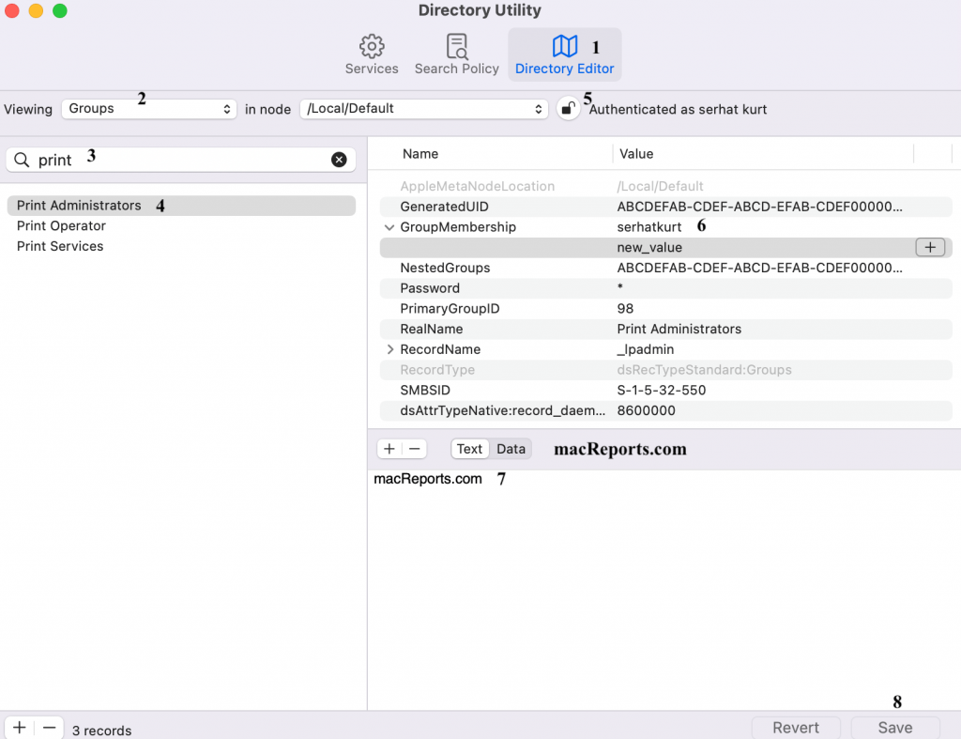Close the Directory Utility window
961x739 pixels.
click(x=12, y=10)
